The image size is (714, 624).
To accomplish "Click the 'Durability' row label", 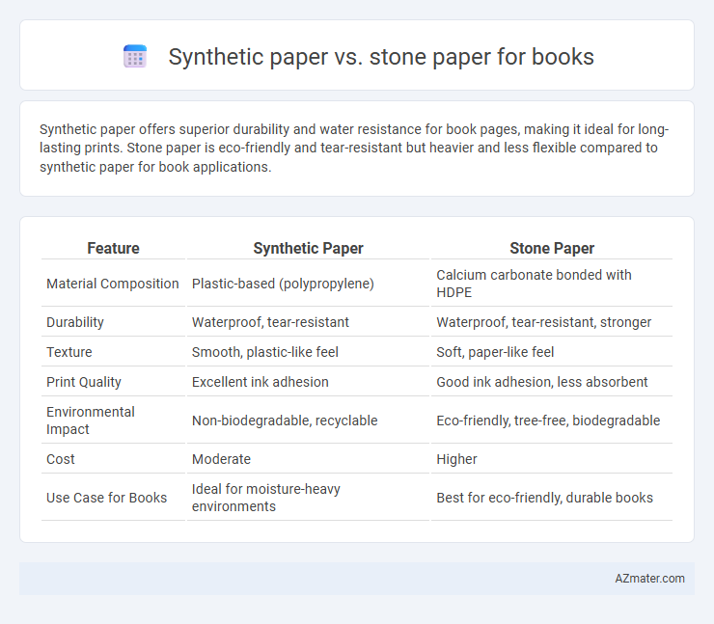I will [x=75, y=322].
